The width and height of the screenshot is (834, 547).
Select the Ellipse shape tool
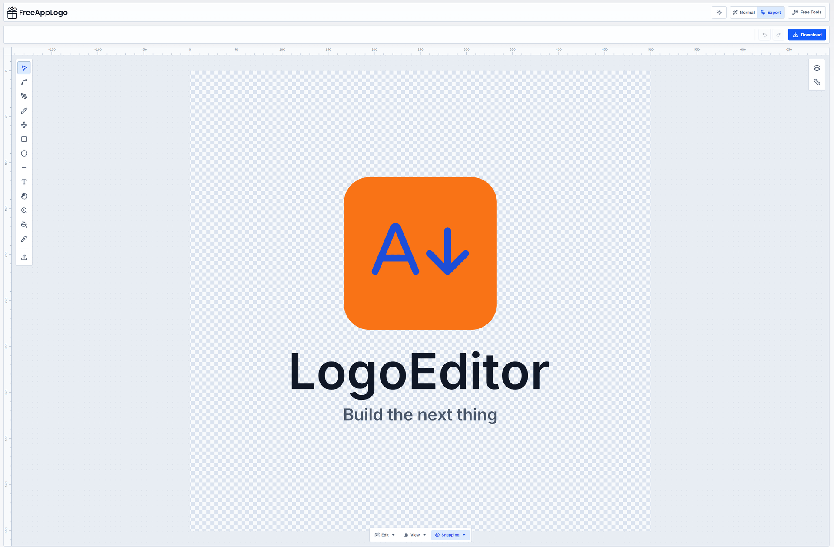(24, 154)
